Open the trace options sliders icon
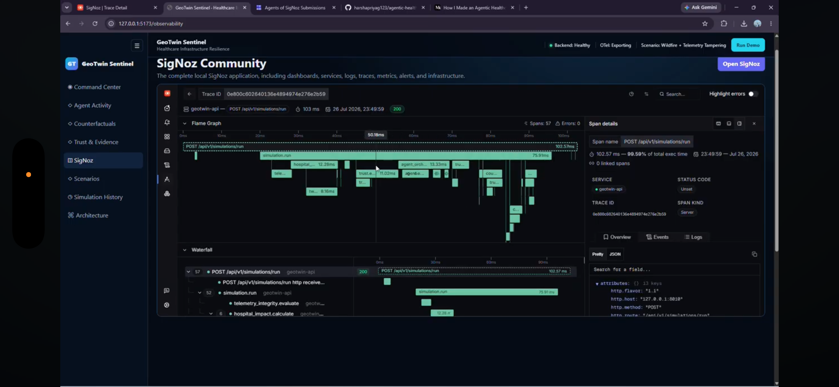This screenshot has width=839, height=387. tap(646, 94)
